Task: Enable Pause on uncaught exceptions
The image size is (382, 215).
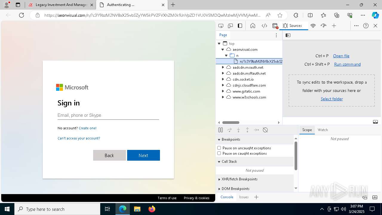Action: point(219,148)
